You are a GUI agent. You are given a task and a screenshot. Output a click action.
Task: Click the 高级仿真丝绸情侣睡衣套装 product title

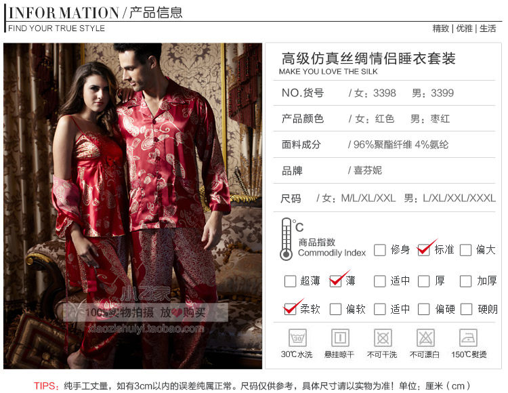tap(368, 59)
